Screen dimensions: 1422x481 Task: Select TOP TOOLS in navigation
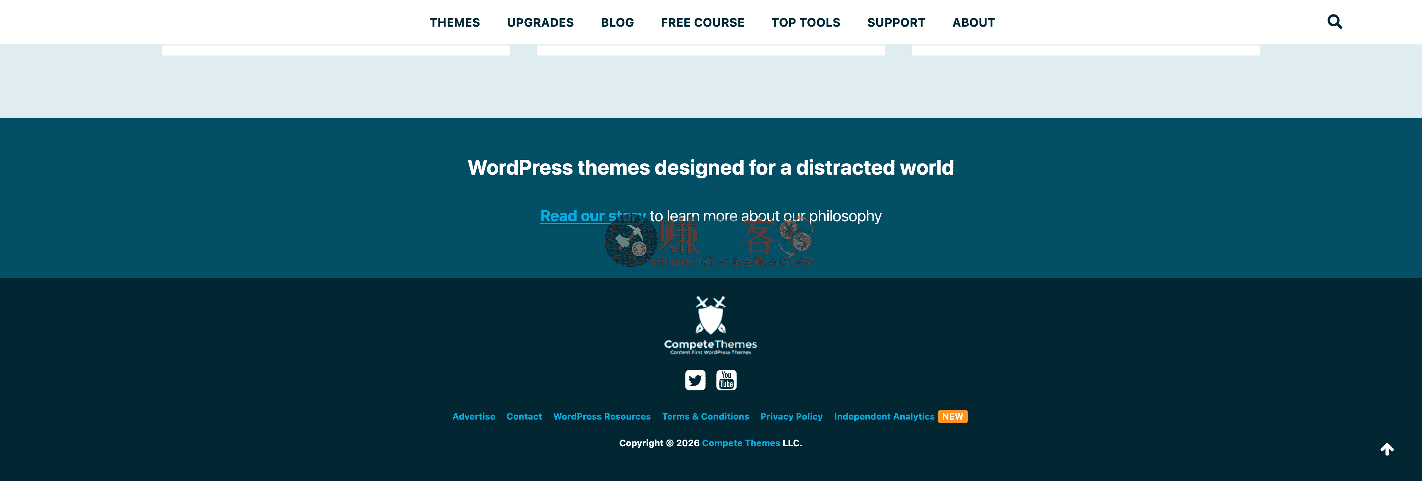(x=806, y=22)
